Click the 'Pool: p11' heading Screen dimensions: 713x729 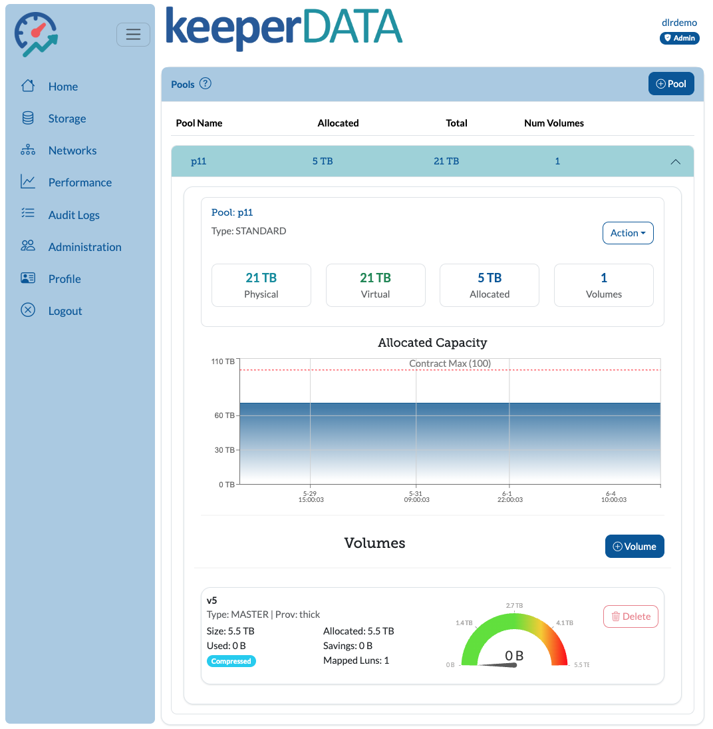[231, 212]
